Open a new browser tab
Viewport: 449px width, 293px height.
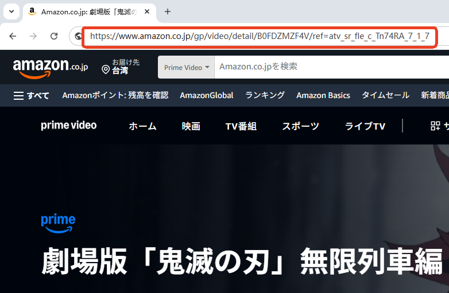point(168,11)
